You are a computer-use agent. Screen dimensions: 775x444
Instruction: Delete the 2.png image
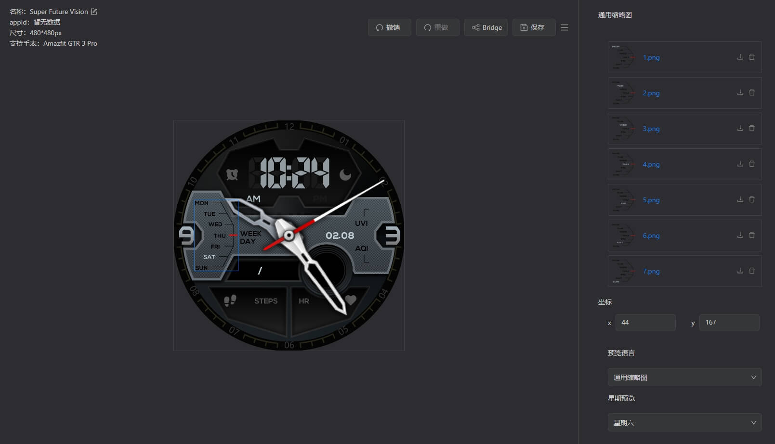752,93
